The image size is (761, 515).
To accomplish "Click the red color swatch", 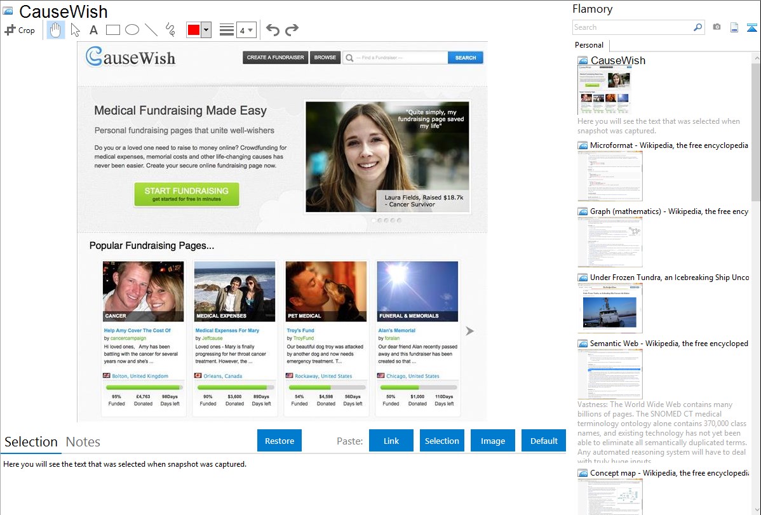I will click(194, 30).
